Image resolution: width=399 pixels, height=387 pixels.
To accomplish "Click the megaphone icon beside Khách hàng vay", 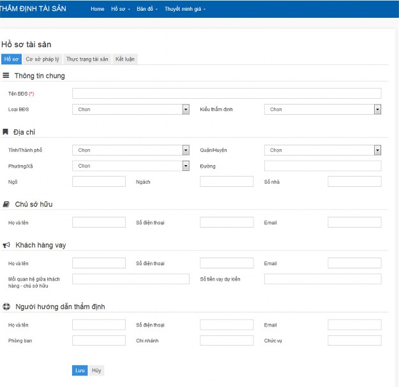I will click(x=6, y=245).
